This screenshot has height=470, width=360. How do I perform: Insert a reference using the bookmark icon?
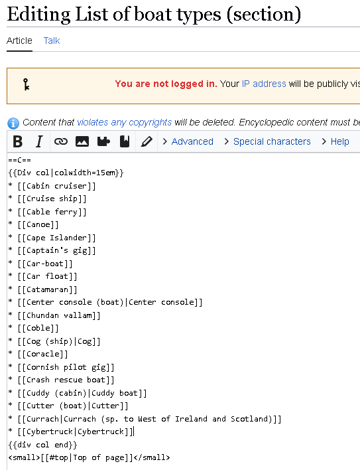(x=125, y=141)
